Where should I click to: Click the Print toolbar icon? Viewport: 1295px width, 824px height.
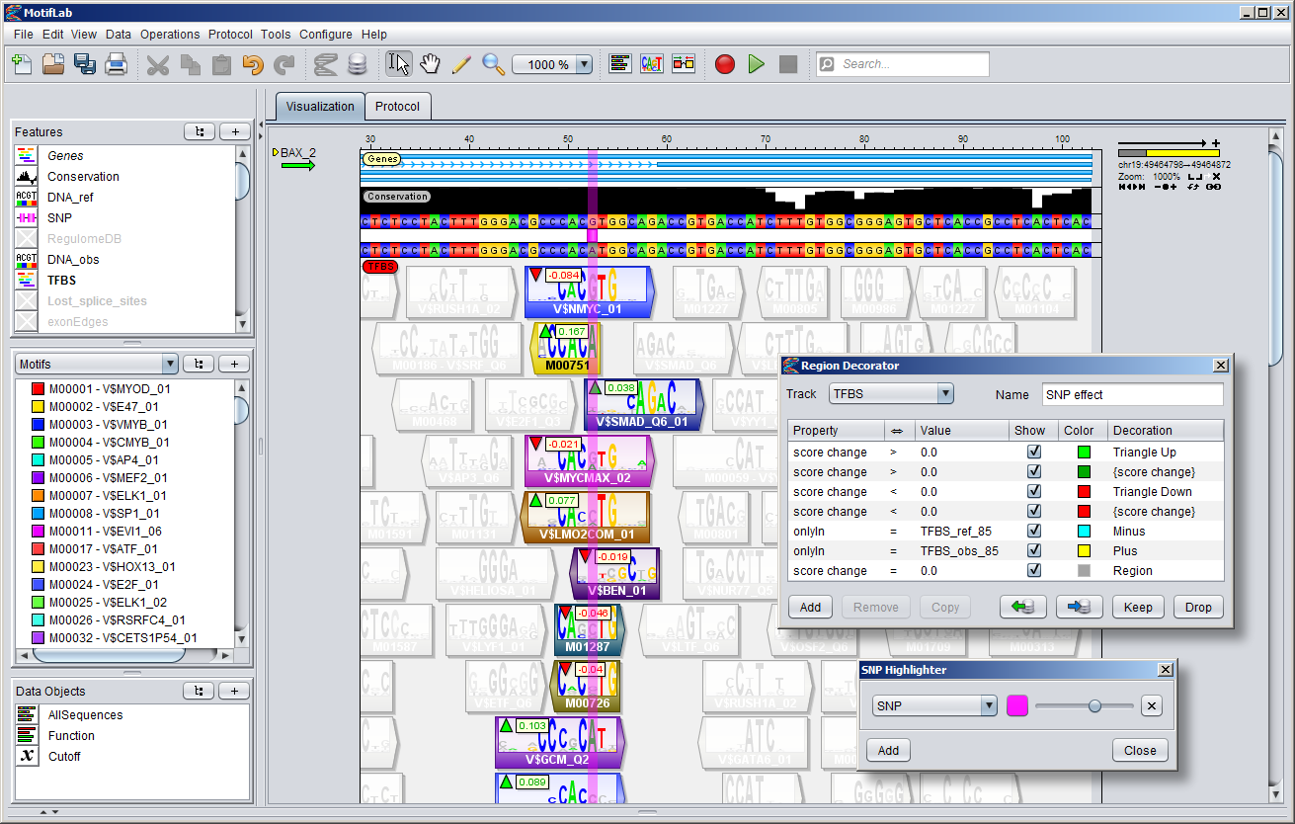coord(117,64)
